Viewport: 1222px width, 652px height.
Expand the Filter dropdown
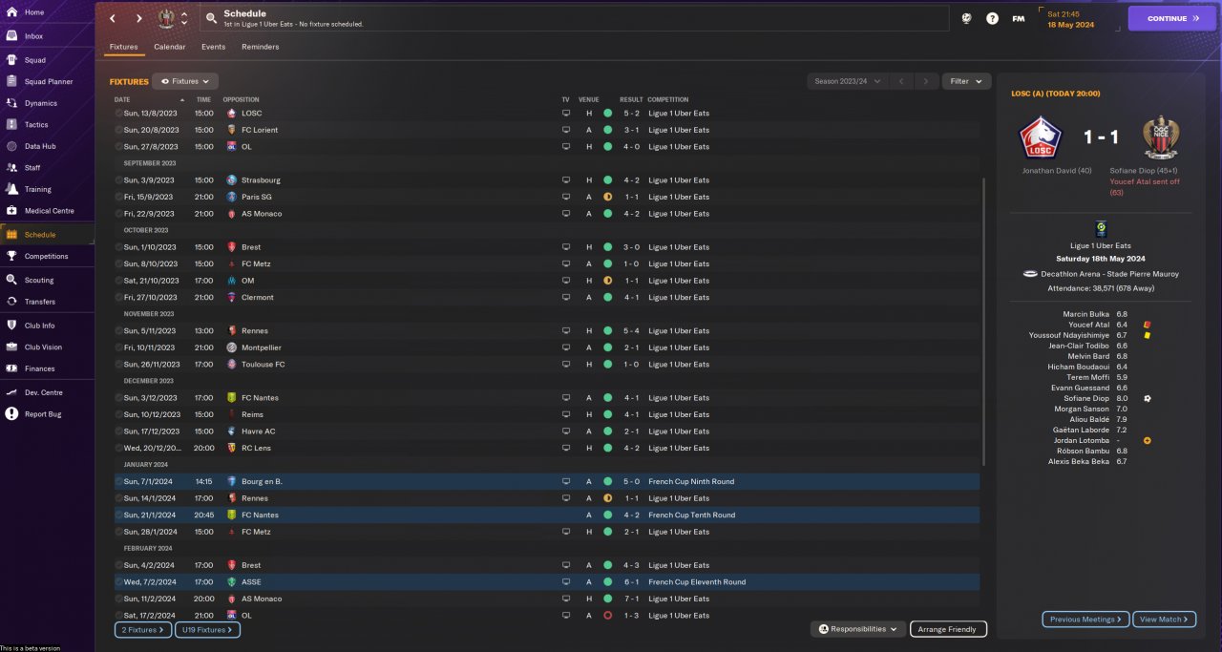tap(966, 82)
